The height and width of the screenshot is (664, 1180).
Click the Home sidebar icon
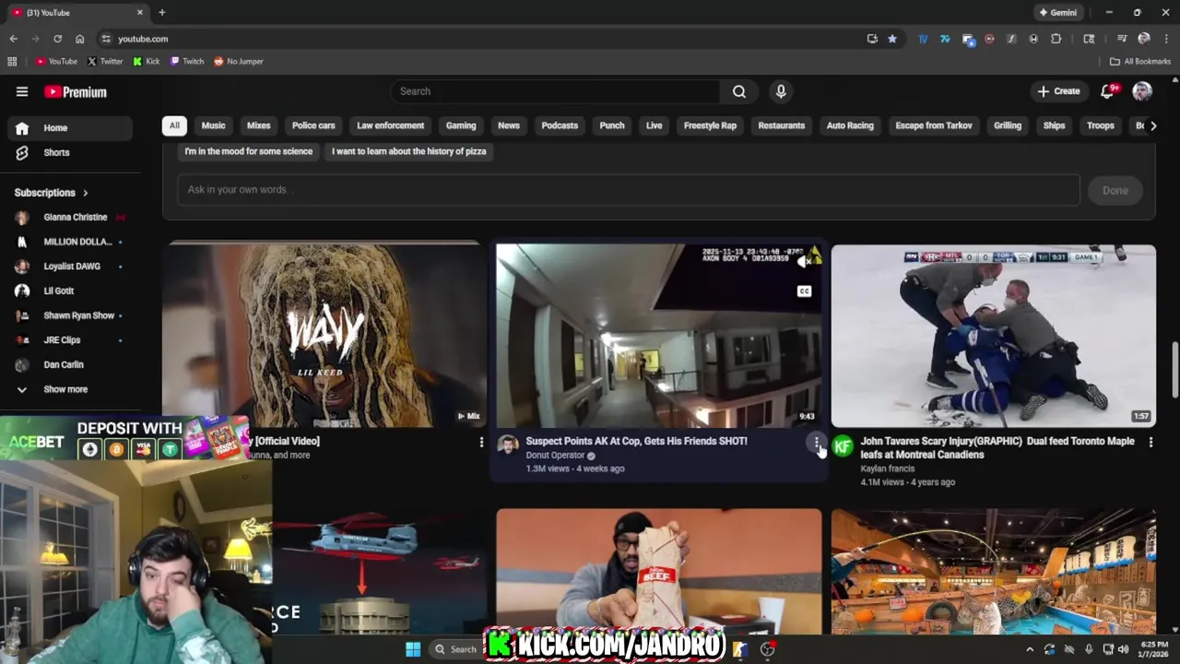[x=22, y=128]
